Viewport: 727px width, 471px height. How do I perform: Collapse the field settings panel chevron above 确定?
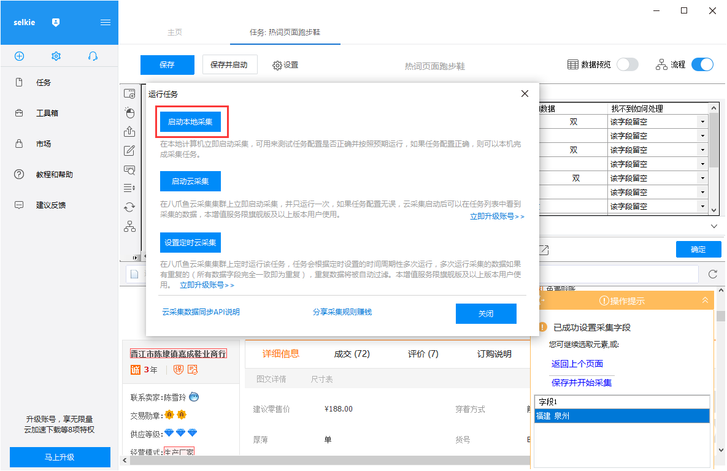tap(714, 226)
